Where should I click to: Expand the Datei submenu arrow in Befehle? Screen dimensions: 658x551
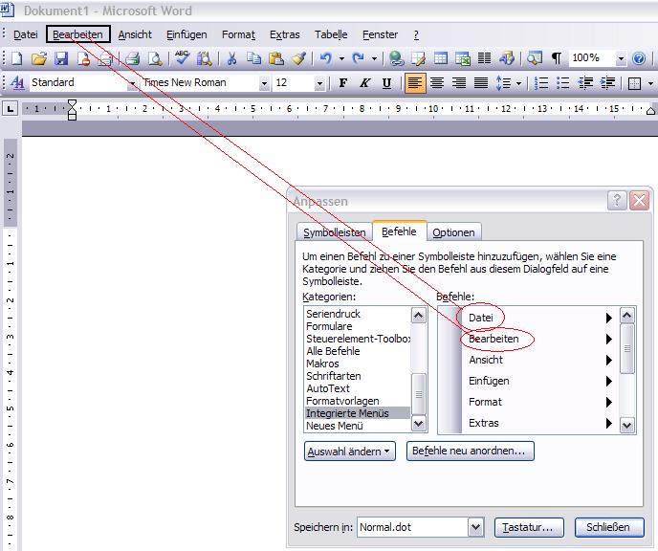(x=609, y=318)
